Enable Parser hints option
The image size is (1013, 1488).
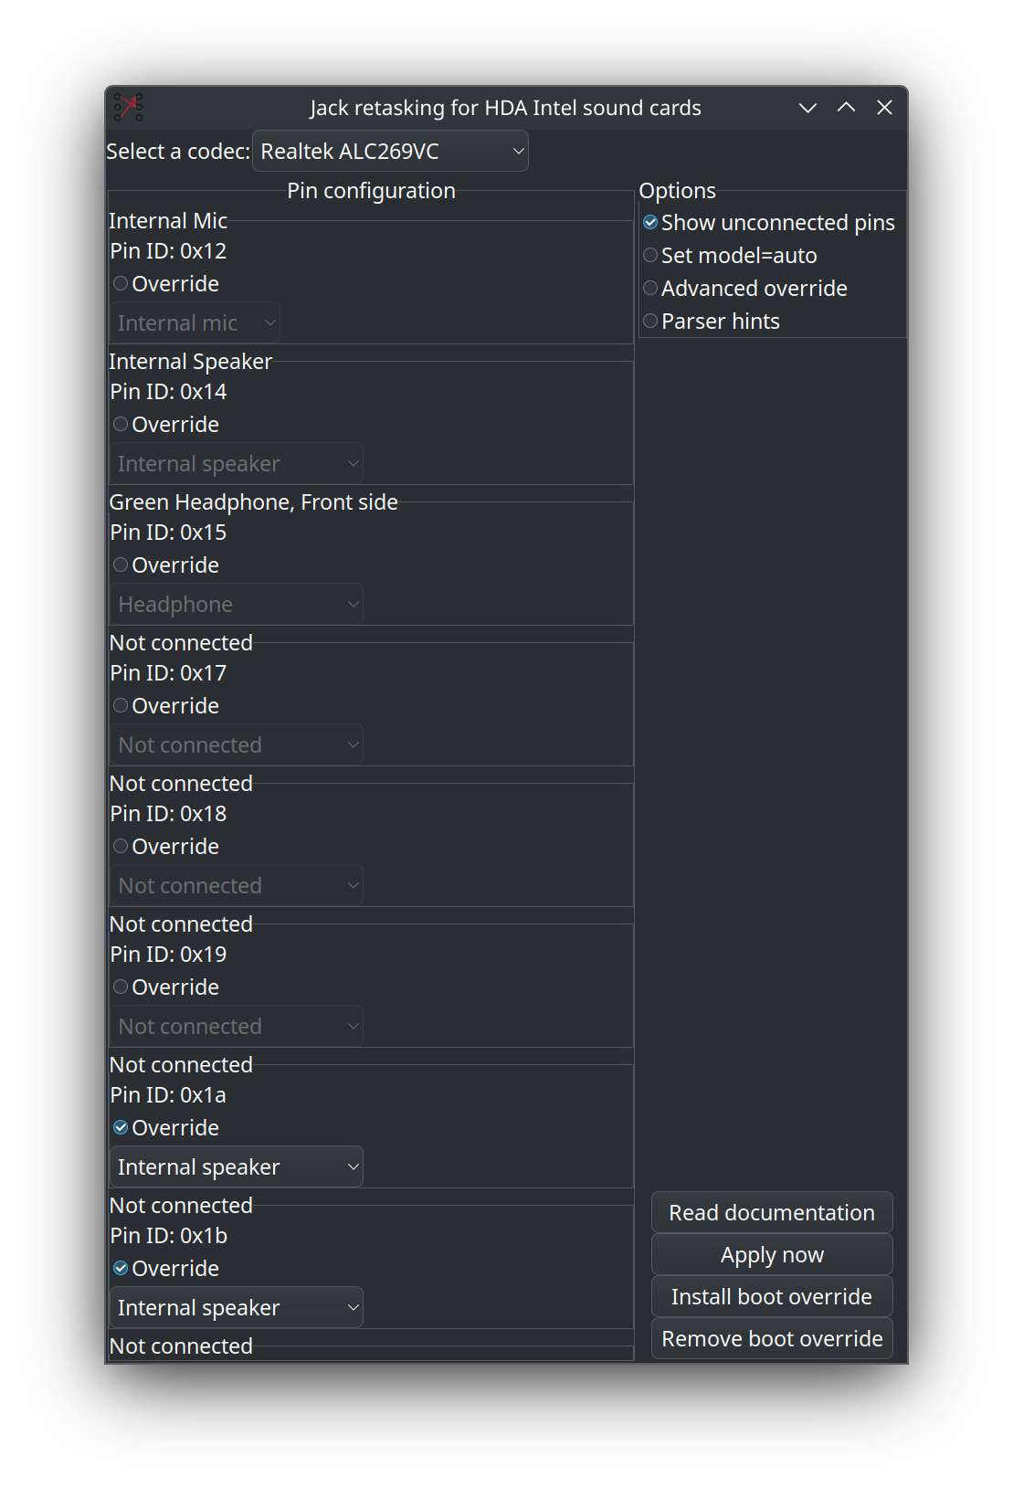650,321
